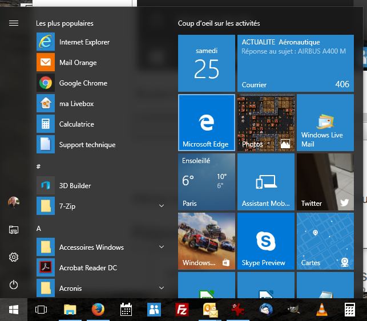Launch VLC media player from taskbar
The image size is (367, 321).
click(321, 310)
